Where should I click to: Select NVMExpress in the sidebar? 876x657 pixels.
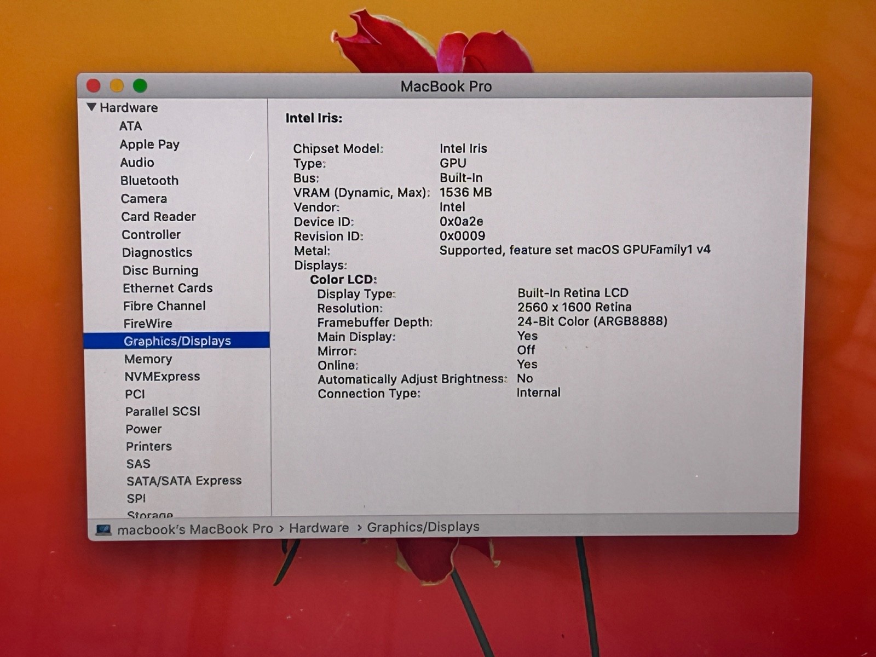click(x=162, y=377)
